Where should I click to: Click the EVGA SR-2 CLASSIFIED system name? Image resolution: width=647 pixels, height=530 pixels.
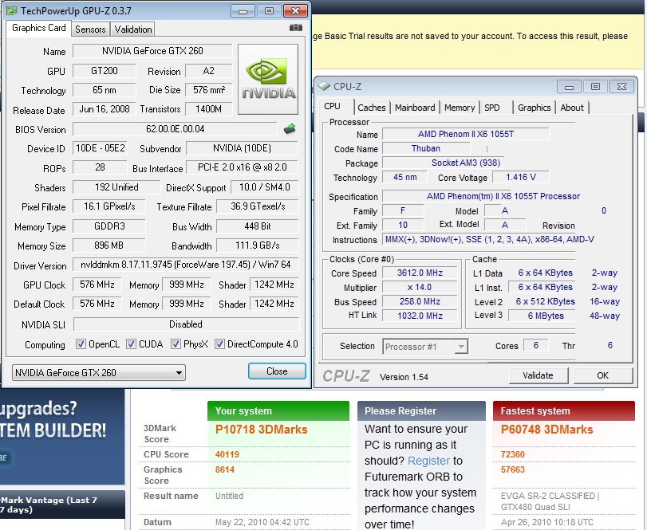pyautogui.click(x=550, y=501)
